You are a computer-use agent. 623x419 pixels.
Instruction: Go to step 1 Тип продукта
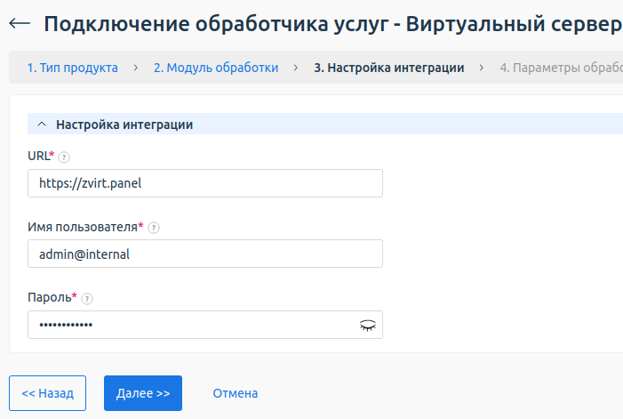pos(72,68)
